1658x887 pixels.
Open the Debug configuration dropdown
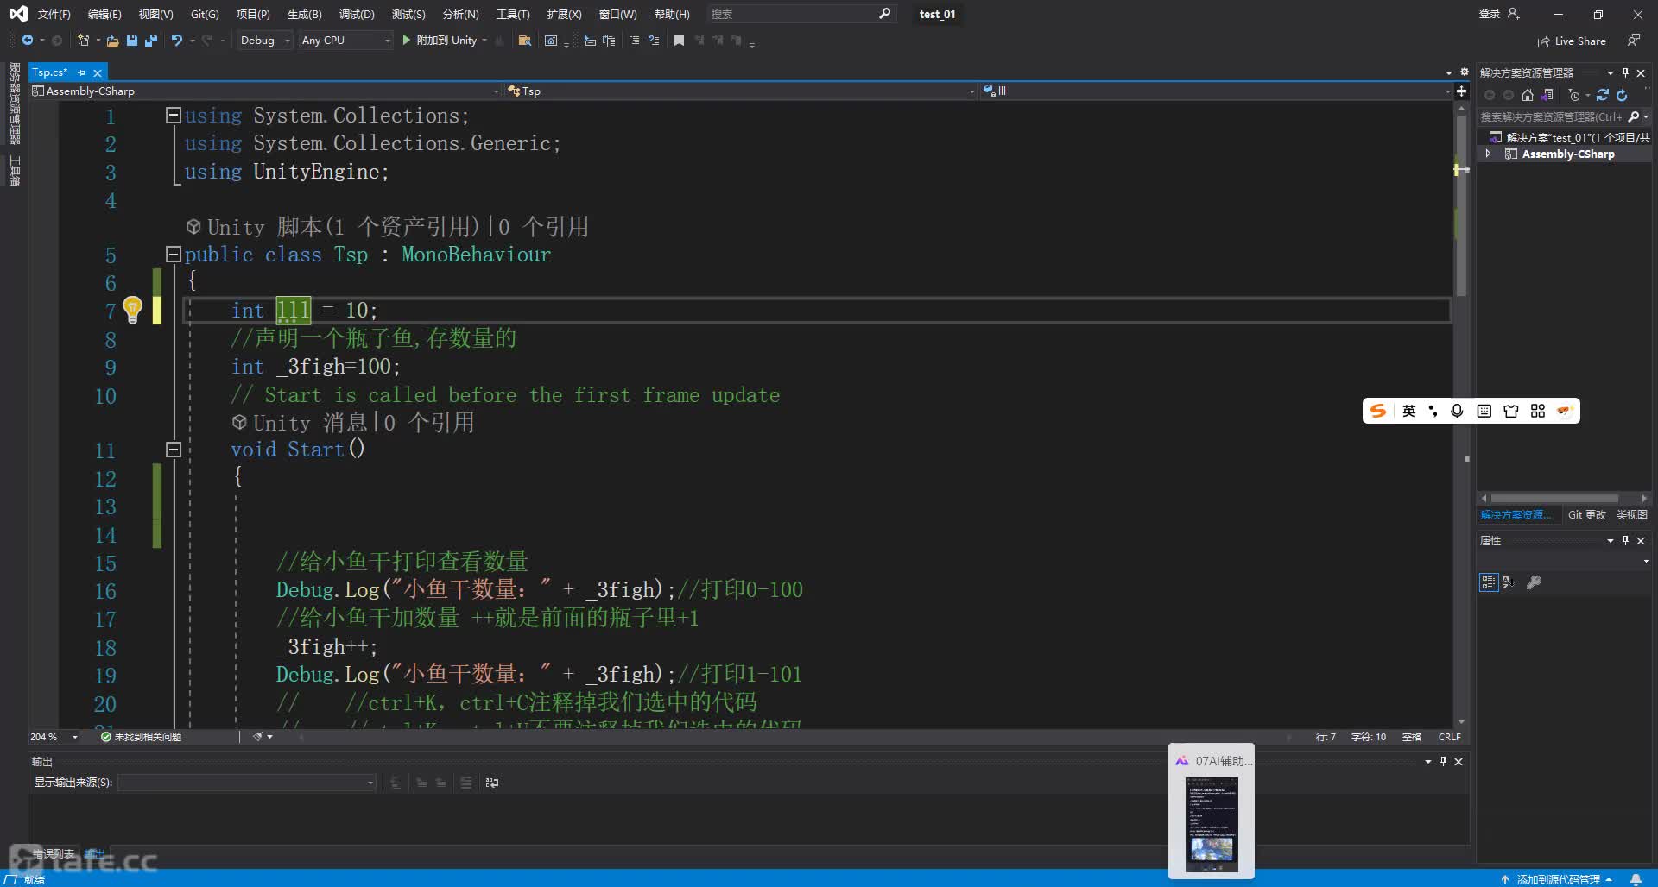pos(264,41)
